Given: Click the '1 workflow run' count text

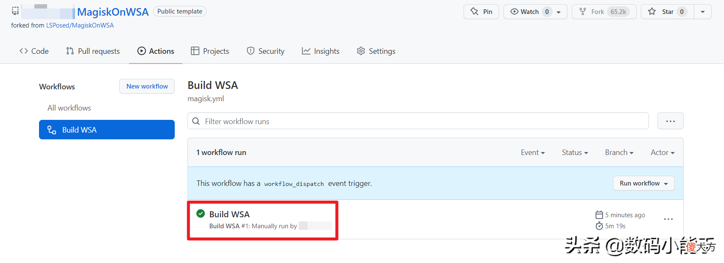Looking at the screenshot, I should [221, 152].
